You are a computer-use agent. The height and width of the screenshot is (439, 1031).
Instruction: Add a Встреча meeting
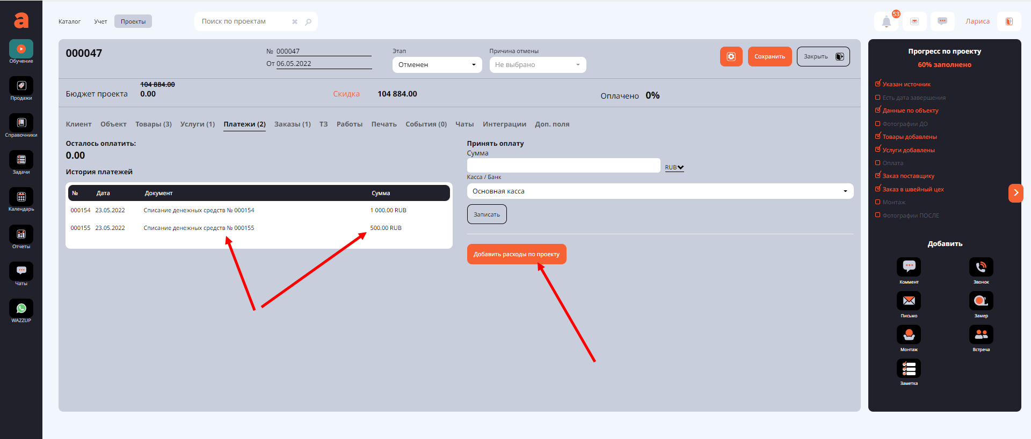coord(981,334)
